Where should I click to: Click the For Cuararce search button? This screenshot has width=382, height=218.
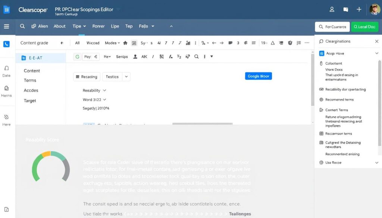point(332,27)
